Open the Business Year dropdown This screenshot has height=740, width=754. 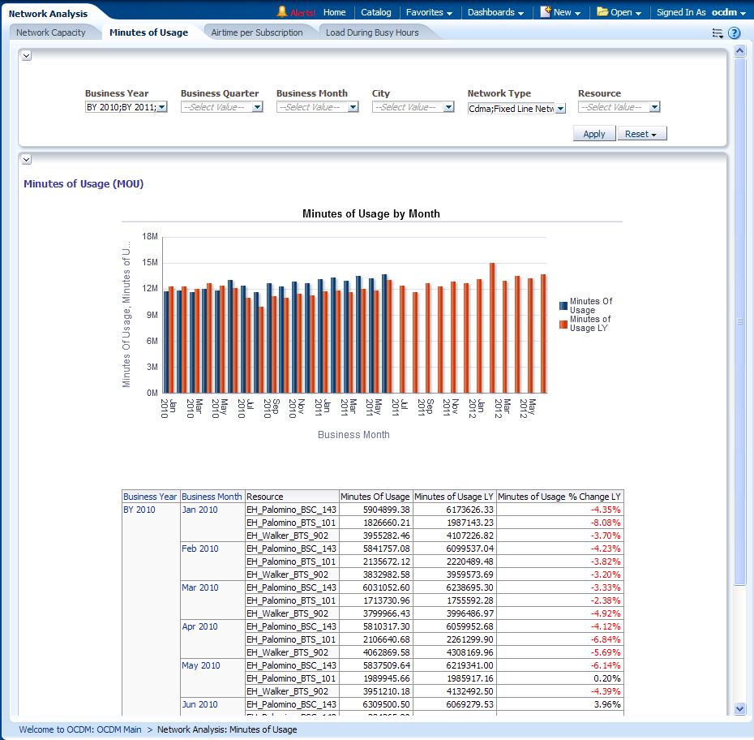(x=161, y=107)
